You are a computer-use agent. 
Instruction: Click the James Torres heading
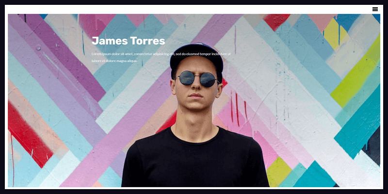click(128, 41)
